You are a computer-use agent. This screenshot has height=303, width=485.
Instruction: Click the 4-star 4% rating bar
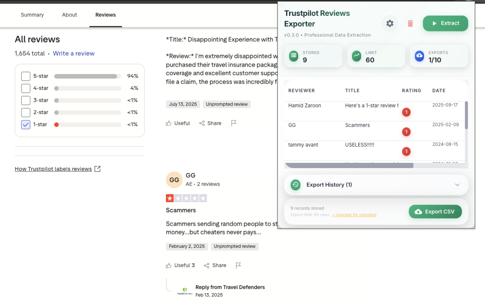(88, 88)
